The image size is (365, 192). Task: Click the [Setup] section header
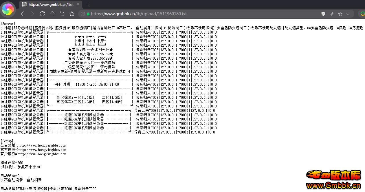[7, 141]
